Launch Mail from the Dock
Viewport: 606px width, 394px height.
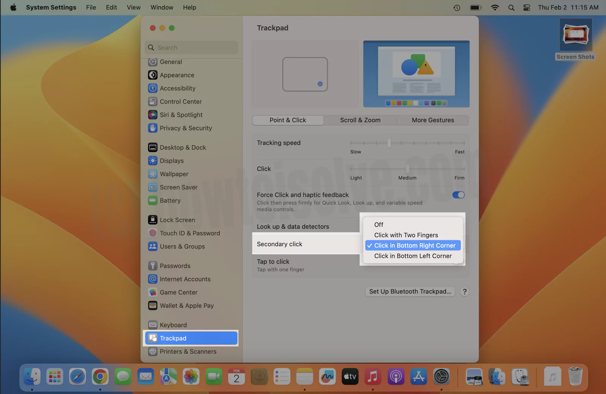coord(146,377)
